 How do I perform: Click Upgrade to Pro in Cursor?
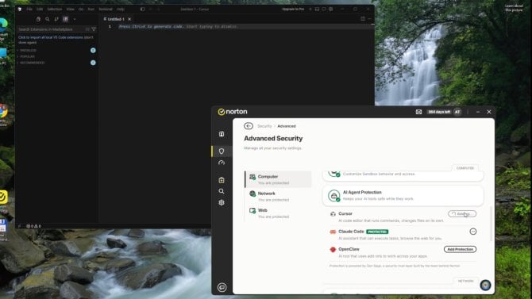click(x=293, y=10)
